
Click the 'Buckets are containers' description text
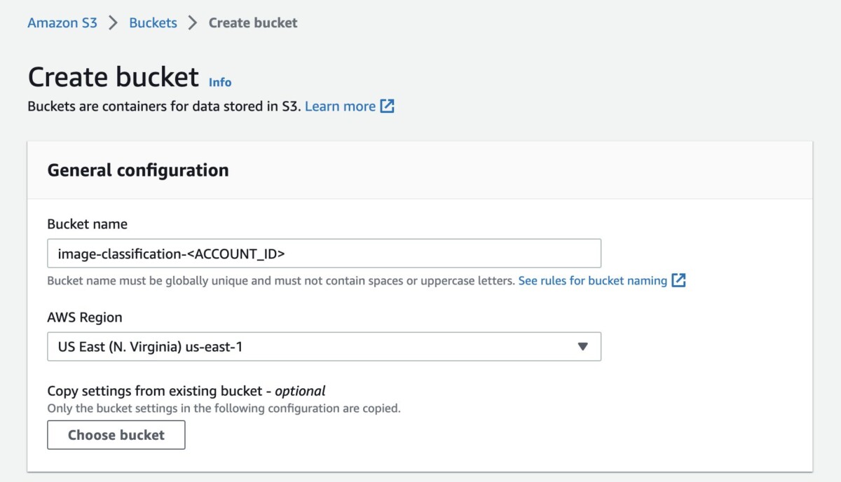click(164, 106)
